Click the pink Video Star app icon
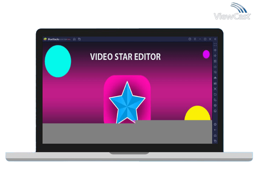The width and height of the screenshot is (256, 176). click(127, 99)
